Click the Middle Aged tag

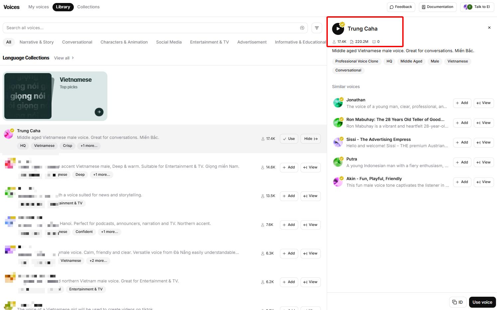[x=411, y=61]
